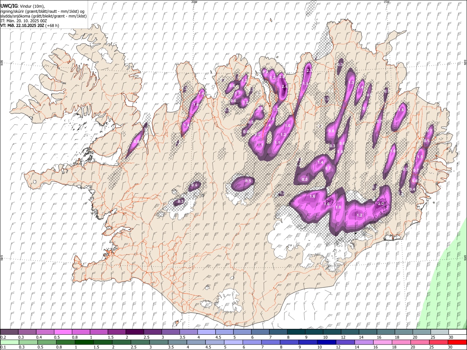Pick the first plum swatch above 0.2
Viewport: 467px width, 350px height.
[9, 332]
